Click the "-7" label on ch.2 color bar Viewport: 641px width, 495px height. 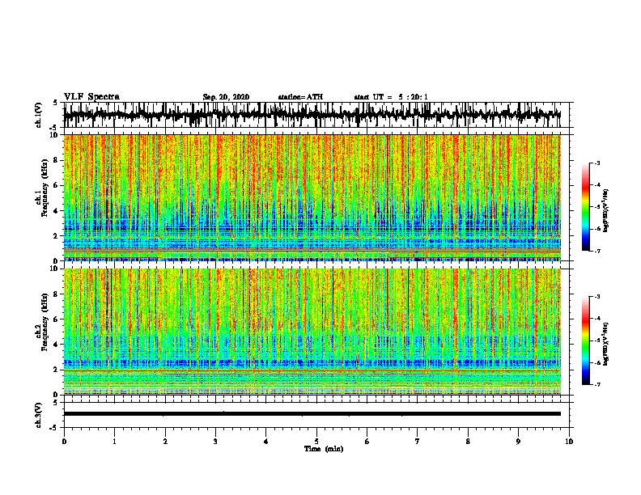coord(597,385)
